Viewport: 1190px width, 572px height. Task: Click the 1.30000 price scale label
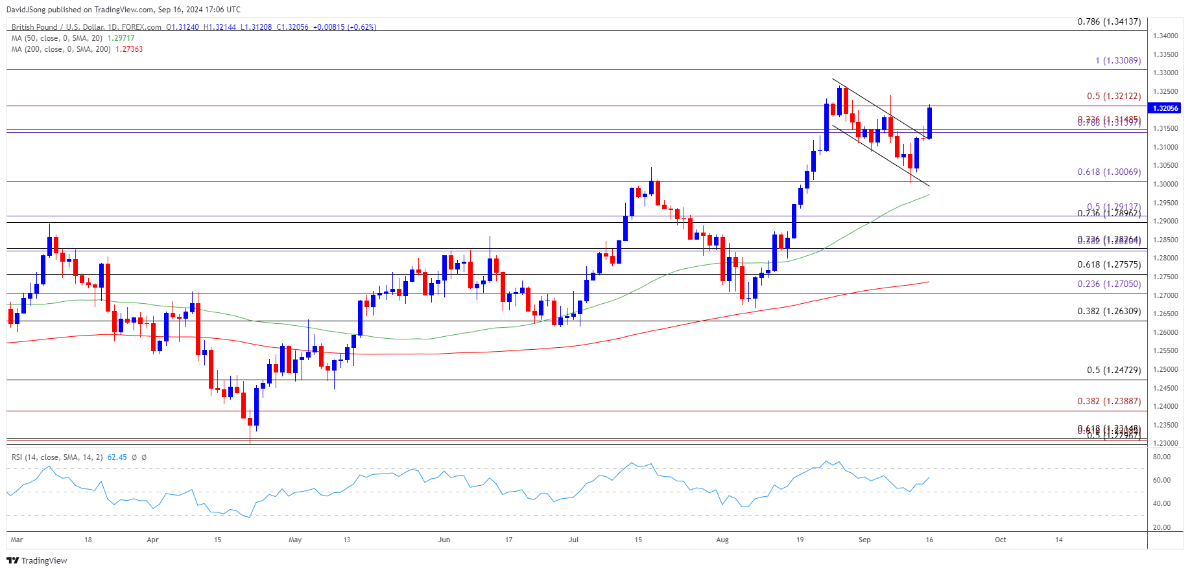click(x=1165, y=184)
